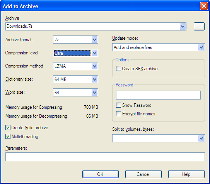Open the Compression level dropdown showing Ultra
This screenshot has width=210, height=184.
pyautogui.click(x=75, y=53)
